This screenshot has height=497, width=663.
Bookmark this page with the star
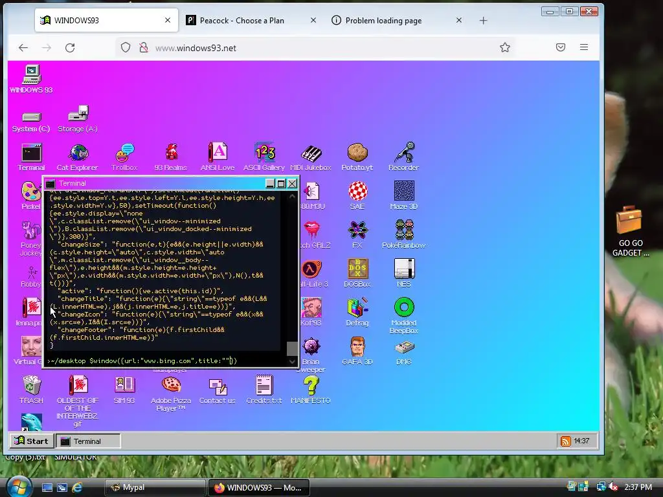[x=505, y=47]
